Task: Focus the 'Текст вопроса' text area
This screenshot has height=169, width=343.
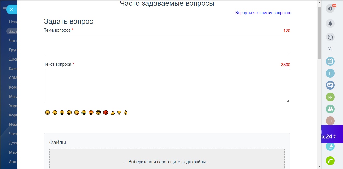Action: point(167,86)
